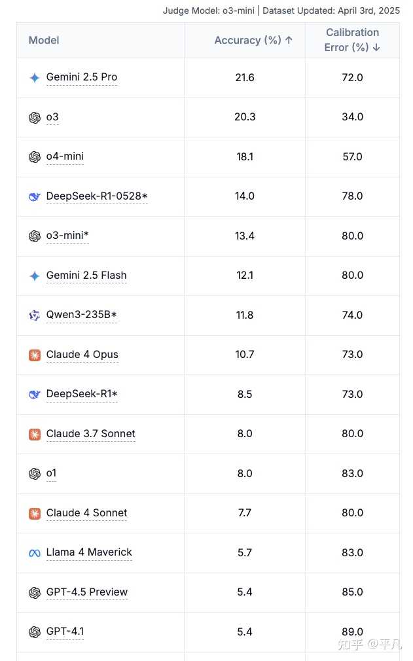Image resolution: width=413 pixels, height=661 pixels.
Task: Open the o3-mini* model link
Action: coord(67,236)
